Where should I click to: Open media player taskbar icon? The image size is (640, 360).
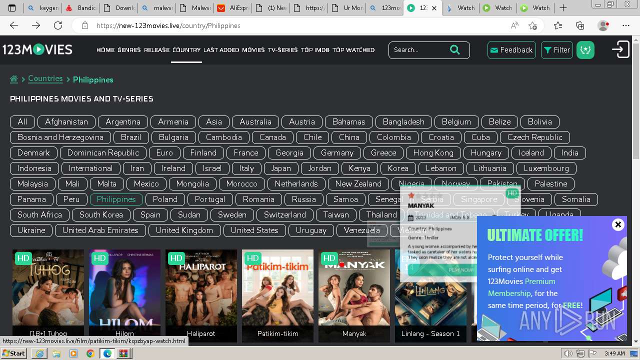click(73, 353)
